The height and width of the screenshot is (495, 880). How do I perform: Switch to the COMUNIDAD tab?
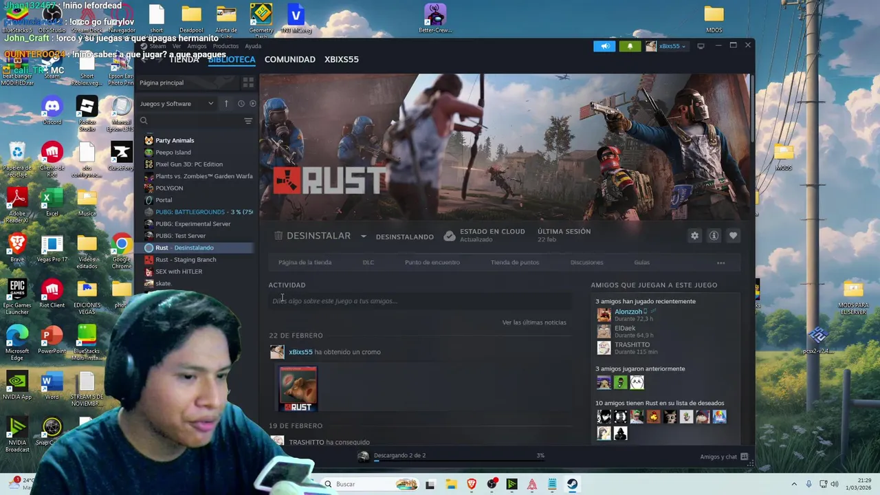click(290, 59)
